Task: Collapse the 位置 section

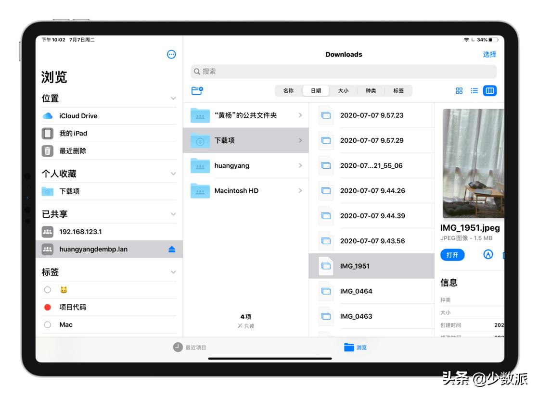Action: tap(172, 98)
